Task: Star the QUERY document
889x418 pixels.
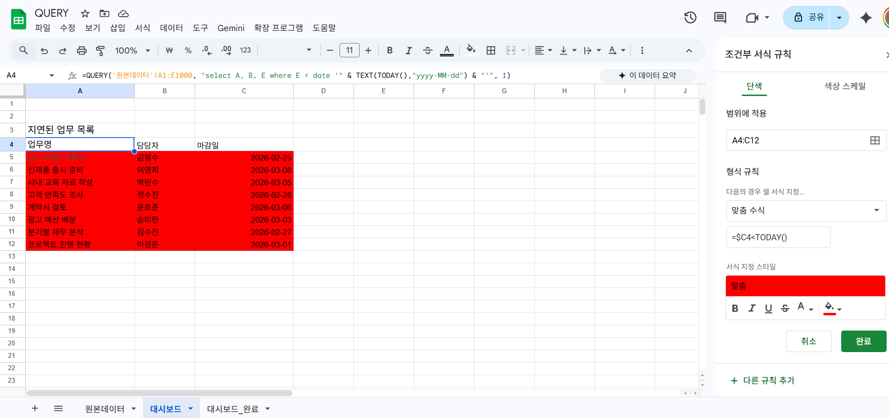Action: pos(85,13)
